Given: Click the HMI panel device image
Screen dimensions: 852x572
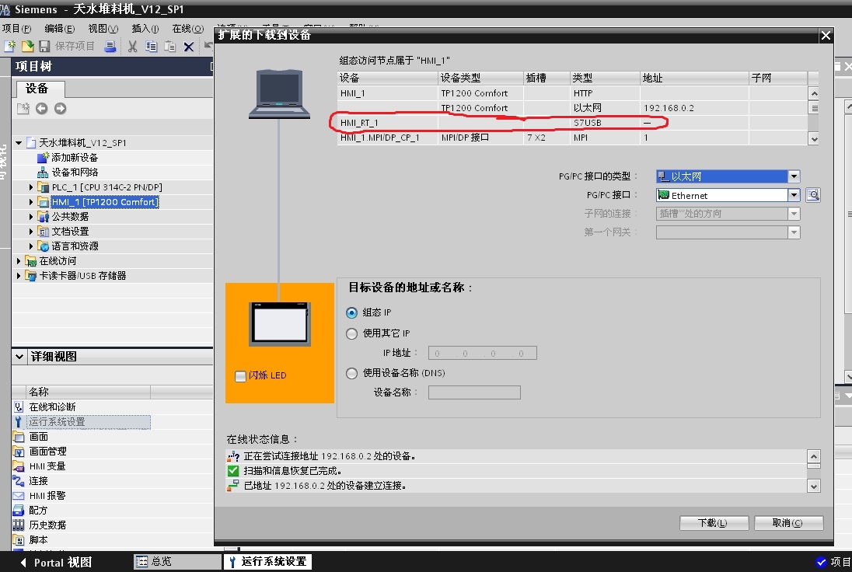Looking at the screenshot, I should pyautogui.click(x=280, y=324).
